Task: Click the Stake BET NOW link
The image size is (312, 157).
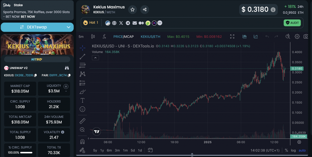Action: coord(28,17)
